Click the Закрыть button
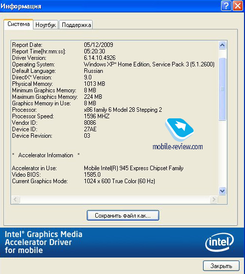245x274 pixels. 221,266
